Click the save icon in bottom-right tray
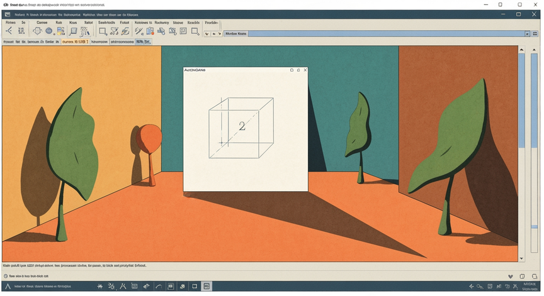Viewport: 544px width, 296px height. (490, 287)
